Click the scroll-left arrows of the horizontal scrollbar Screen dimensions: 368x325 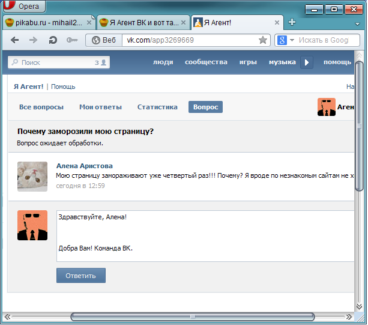(7, 317)
